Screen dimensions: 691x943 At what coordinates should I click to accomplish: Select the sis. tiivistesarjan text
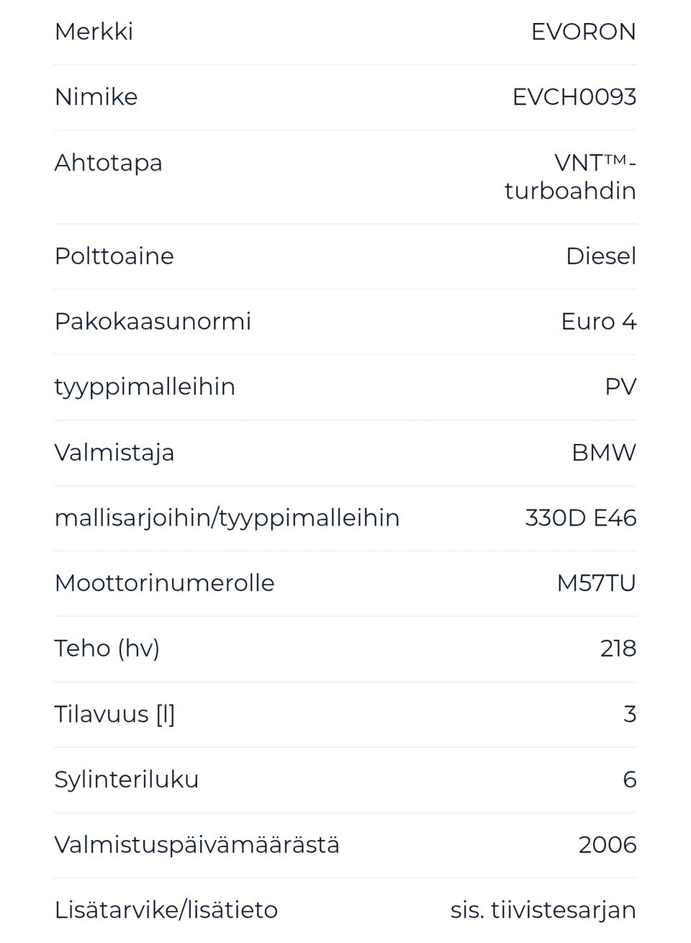(x=543, y=910)
